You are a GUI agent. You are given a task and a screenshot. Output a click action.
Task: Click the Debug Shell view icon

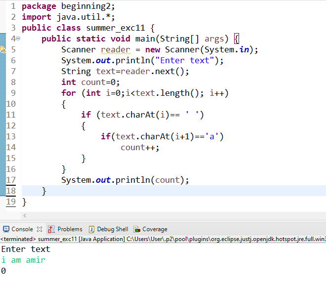91,229
